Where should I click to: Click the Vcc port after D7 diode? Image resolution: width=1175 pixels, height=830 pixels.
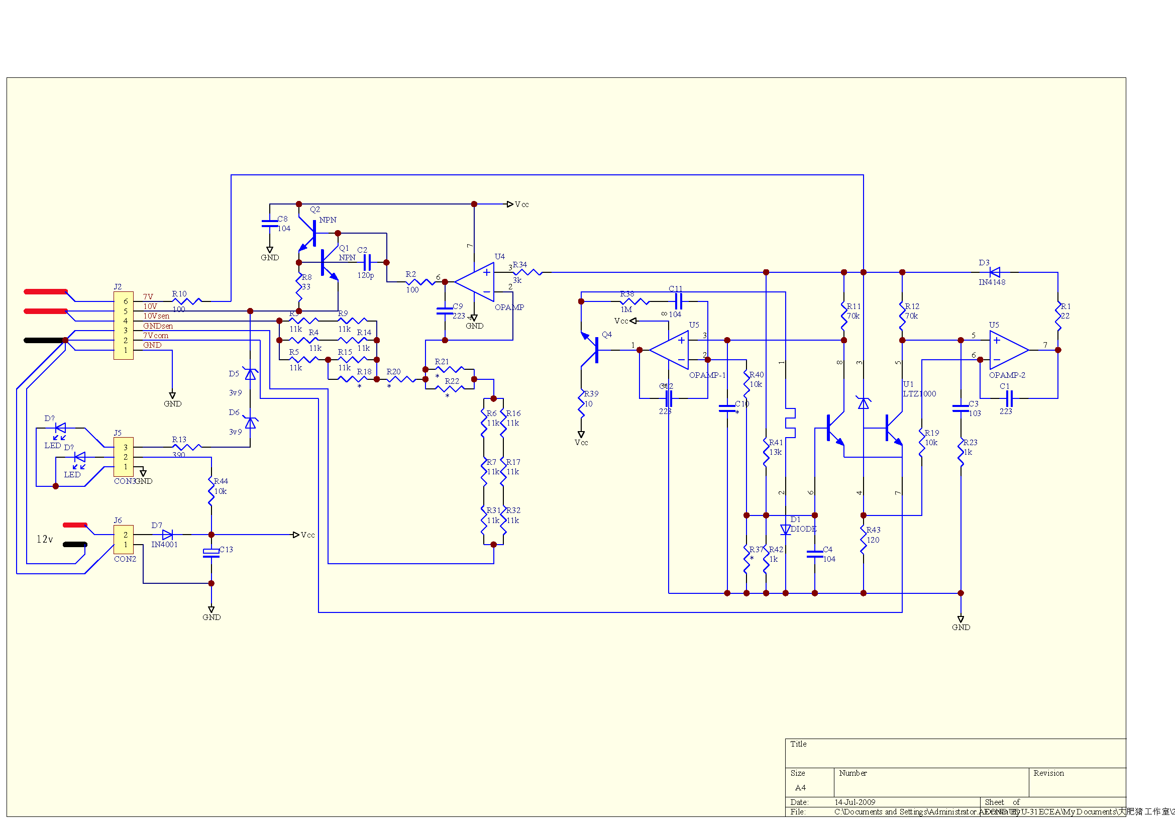coord(304,535)
